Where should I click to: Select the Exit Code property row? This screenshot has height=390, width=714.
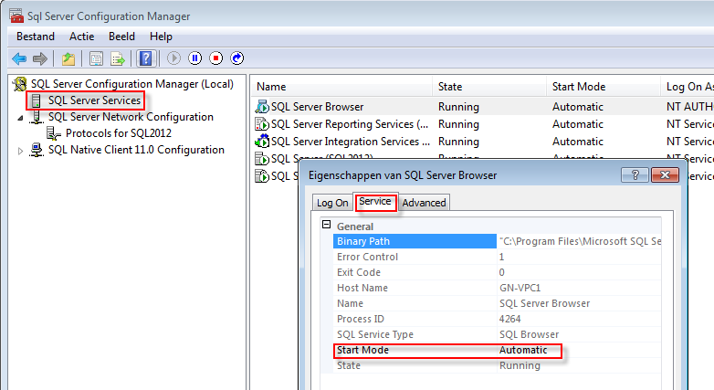pos(498,272)
